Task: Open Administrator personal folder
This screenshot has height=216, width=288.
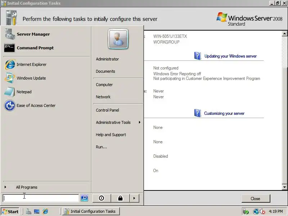Action: [107, 59]
